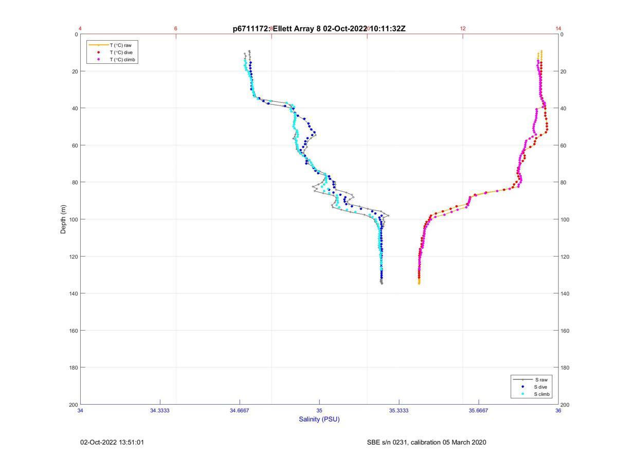
Task: Click the left depth axis label "140"
Action: point(74,294)
